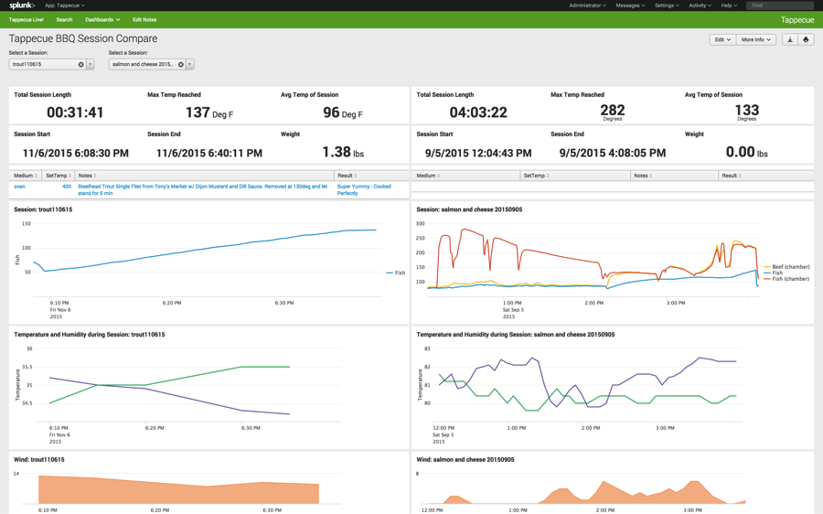Open the Administrator menu
Screen dimensions: 823x514
(x=586, y=5)
